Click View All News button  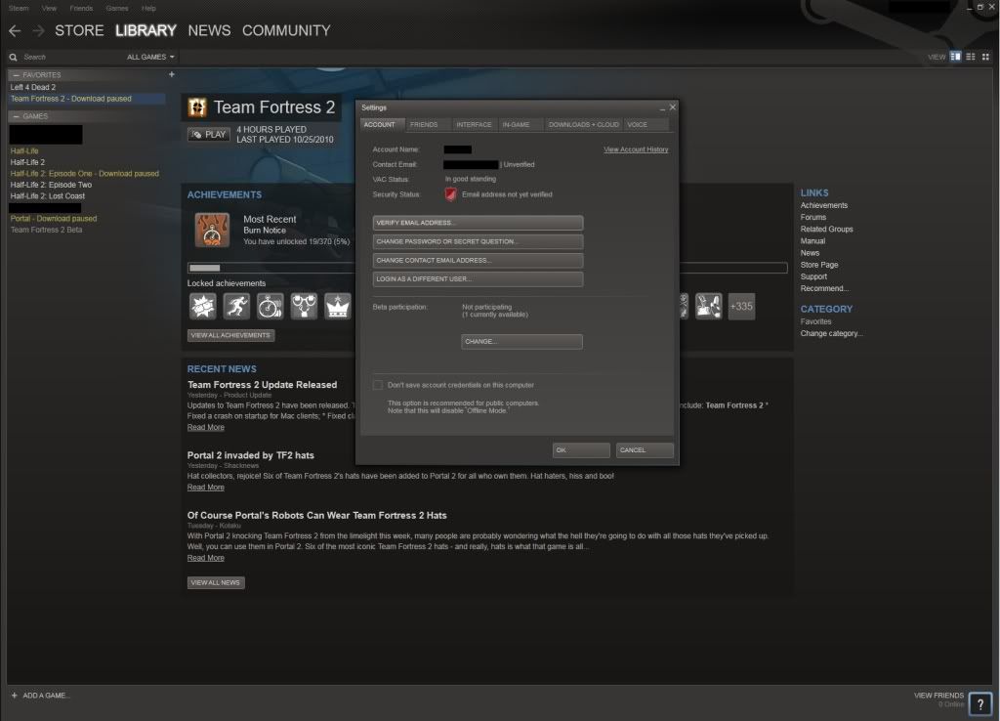[216, 582]
